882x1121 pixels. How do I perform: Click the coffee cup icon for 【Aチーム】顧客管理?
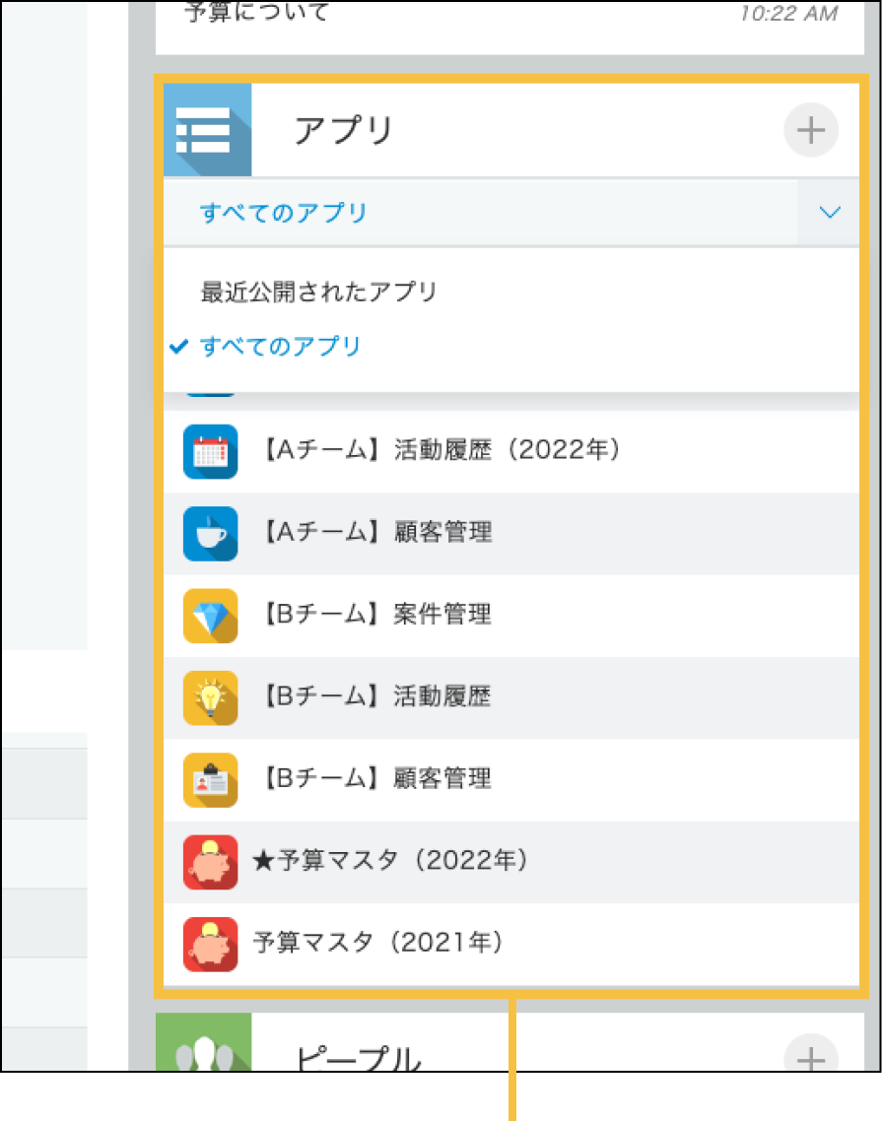210,533
